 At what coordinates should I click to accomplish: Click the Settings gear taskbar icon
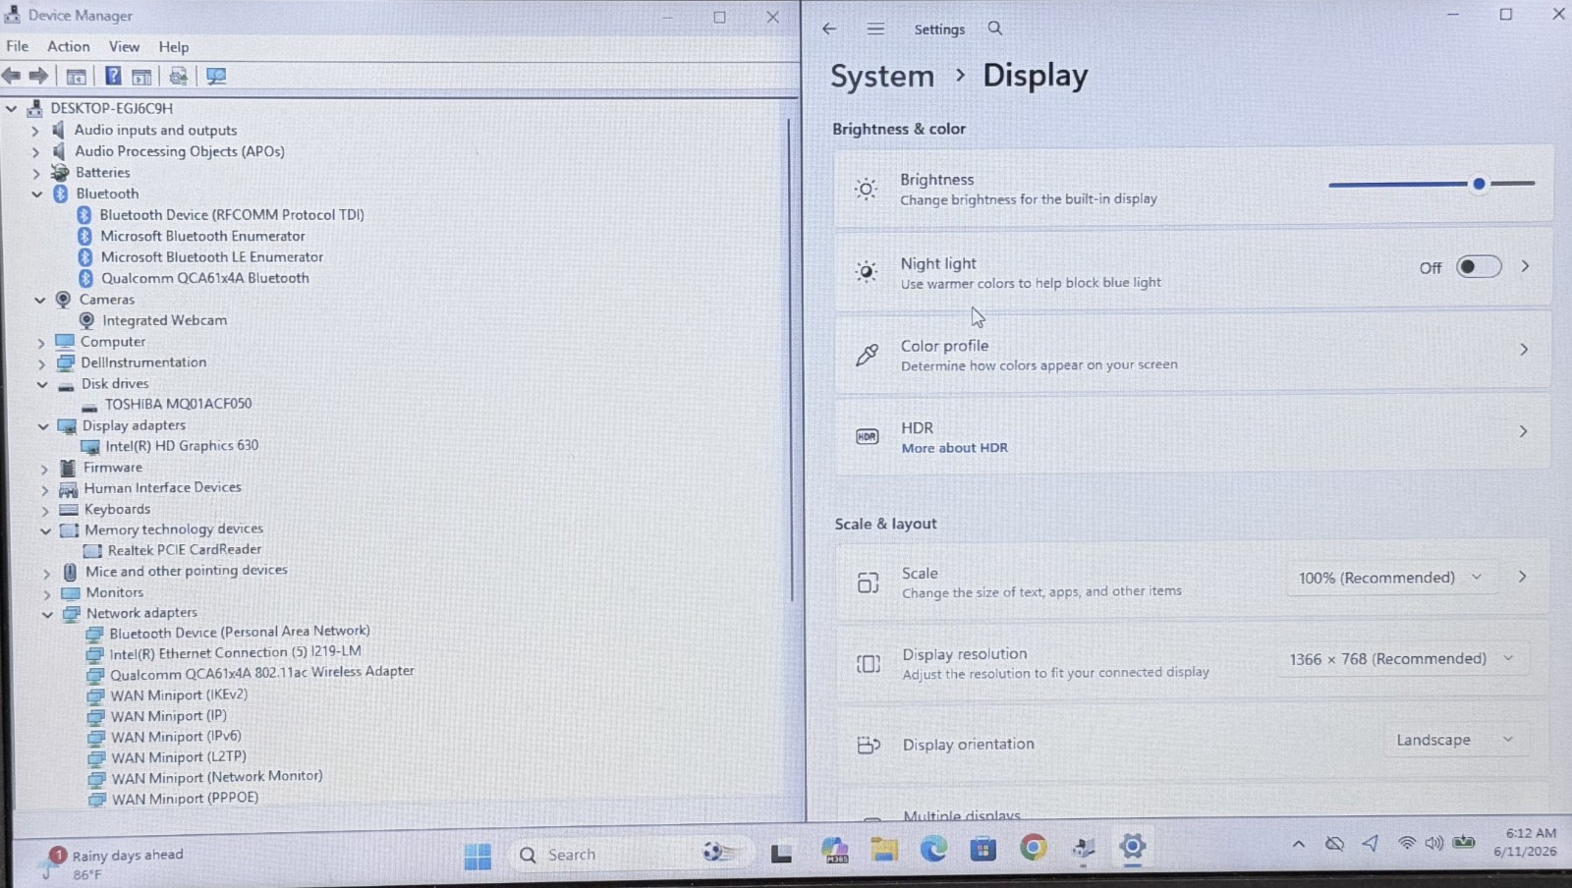point(1132,846)
